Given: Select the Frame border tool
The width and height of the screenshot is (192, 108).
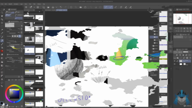Looking at the screenshot, I should 2,72.
